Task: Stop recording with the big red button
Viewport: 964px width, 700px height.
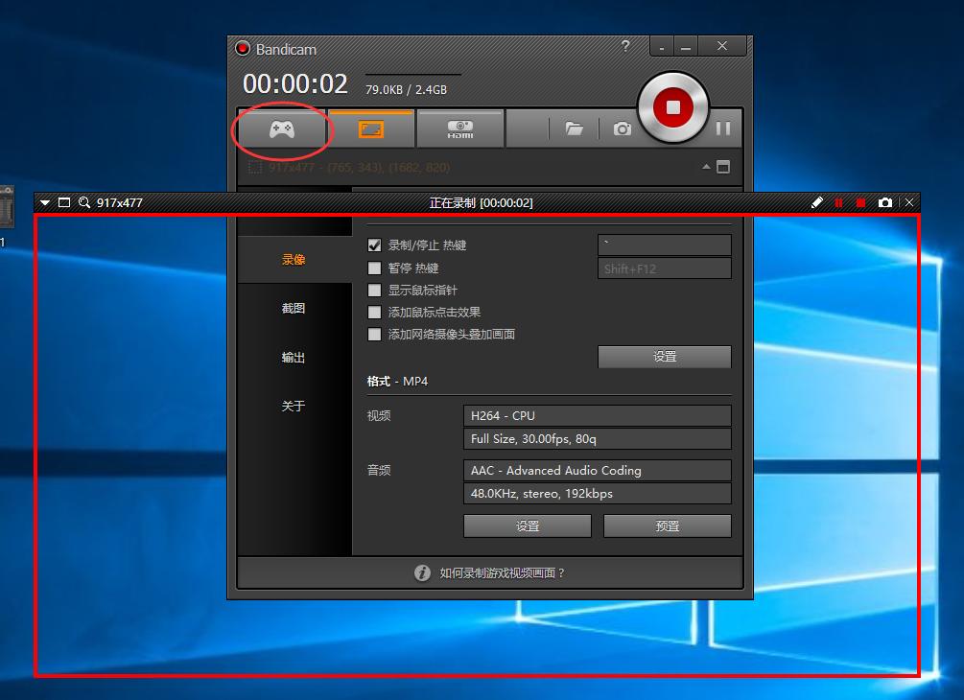Action: point(673,108)
